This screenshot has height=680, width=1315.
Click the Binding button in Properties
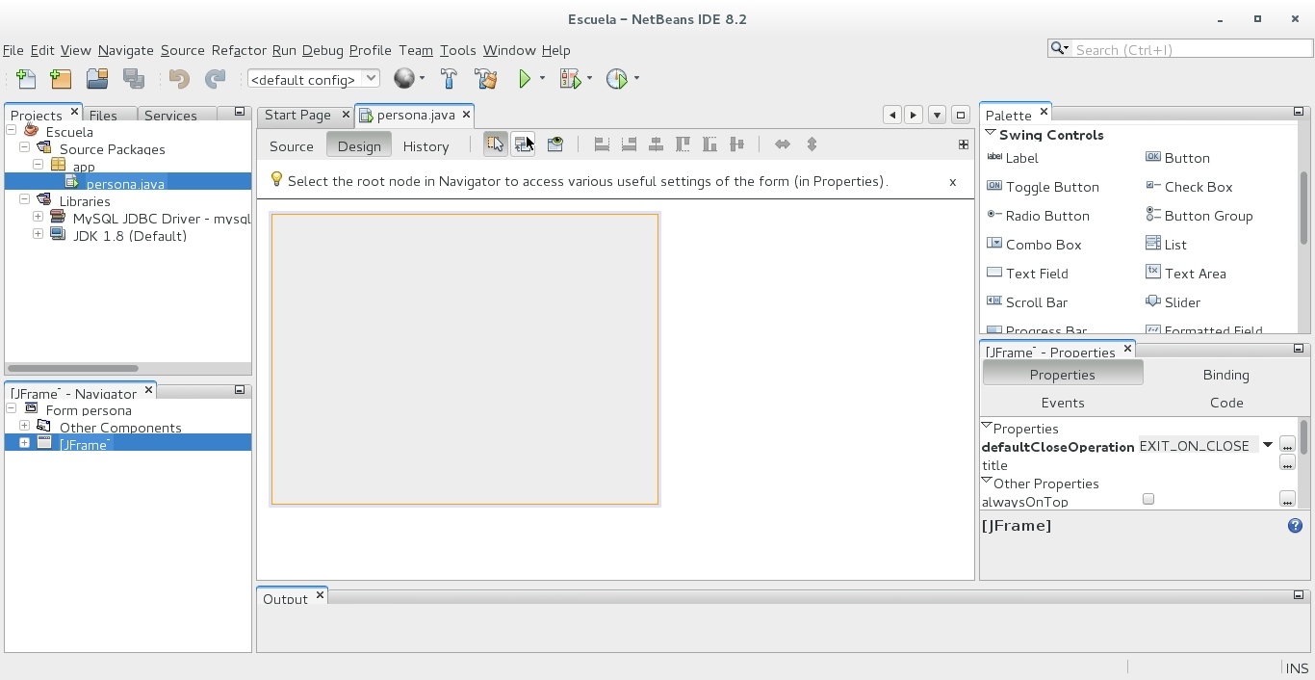(1225, 375)
